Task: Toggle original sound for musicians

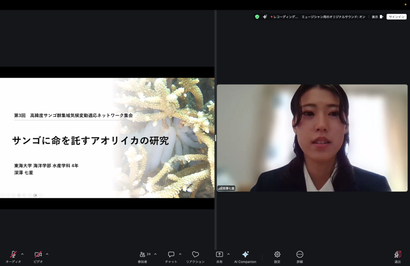Action: (x=333, y=17)
